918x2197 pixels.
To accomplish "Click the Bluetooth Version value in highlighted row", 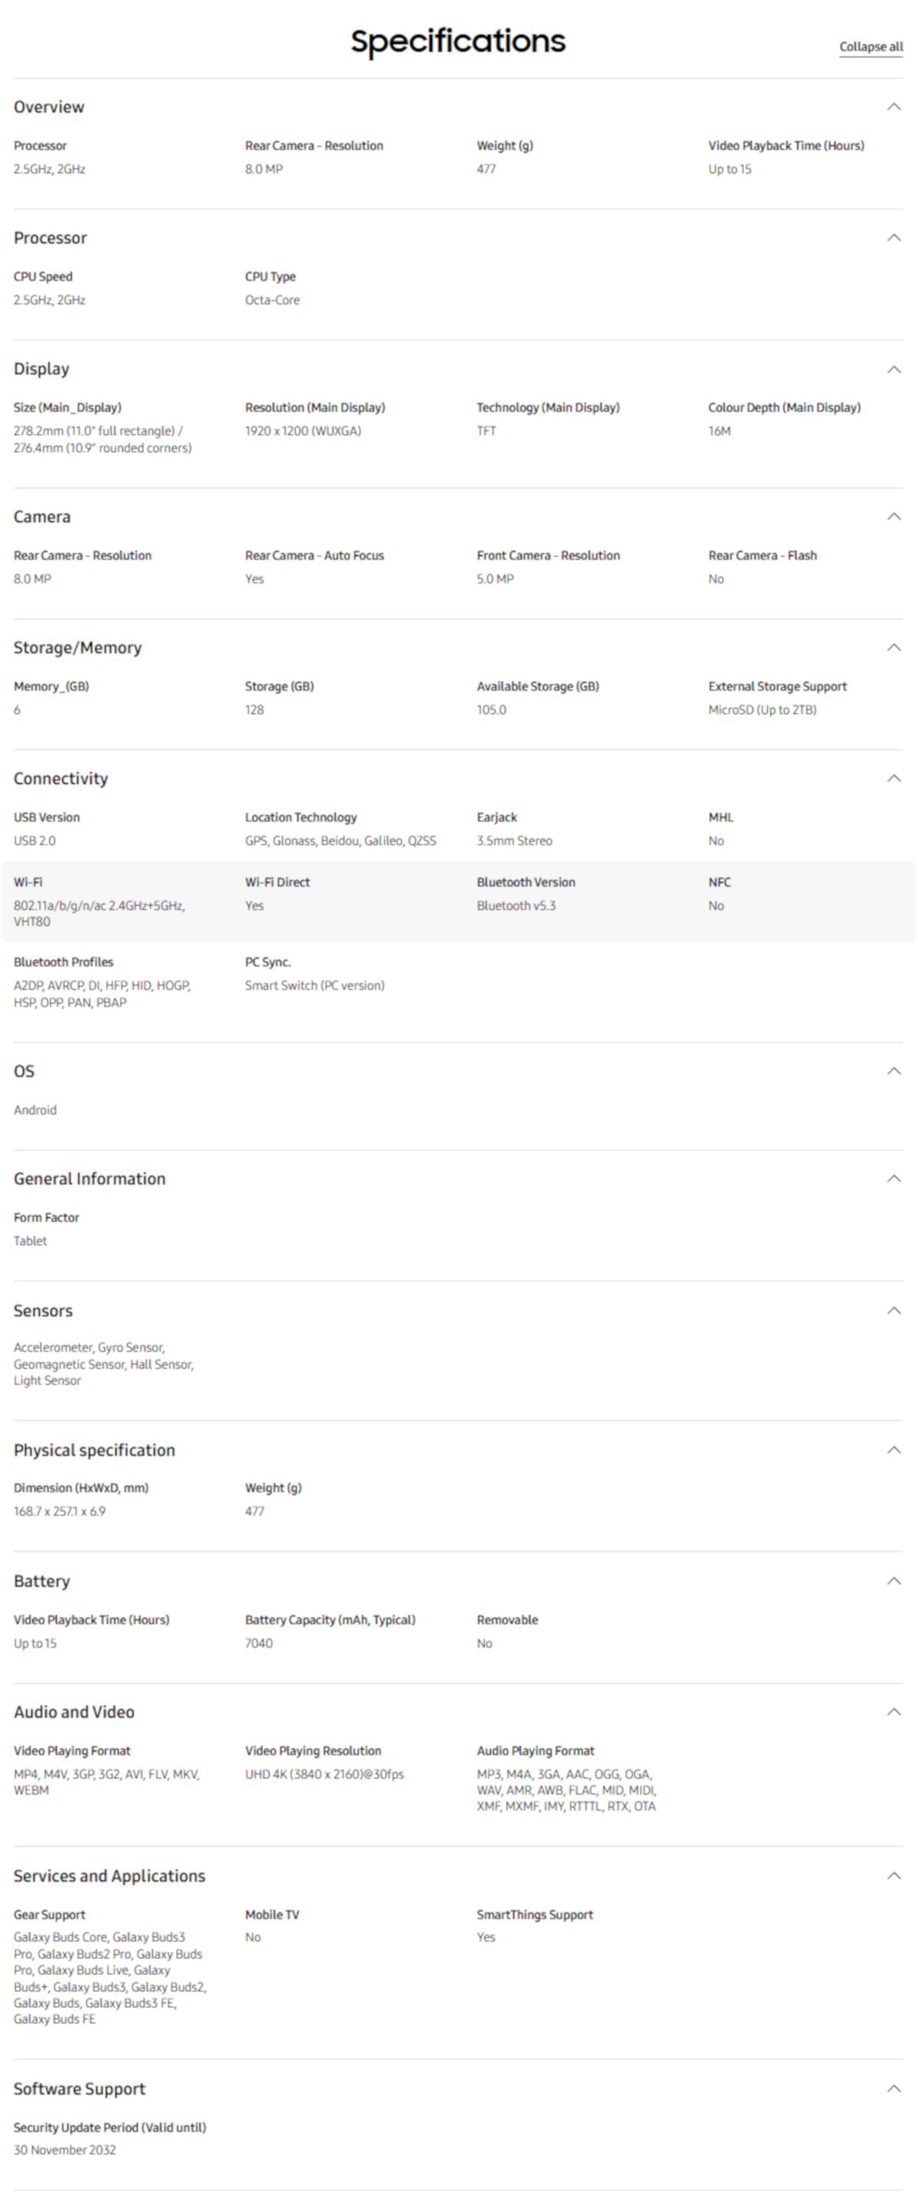I will pos(516,906).
